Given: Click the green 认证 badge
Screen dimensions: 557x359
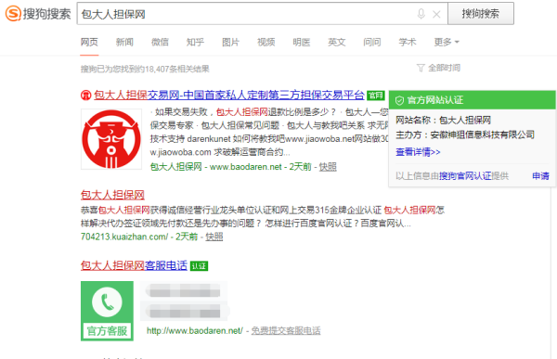Looking at the screenshot, I should pyautogui.click(x=199, y=266).
